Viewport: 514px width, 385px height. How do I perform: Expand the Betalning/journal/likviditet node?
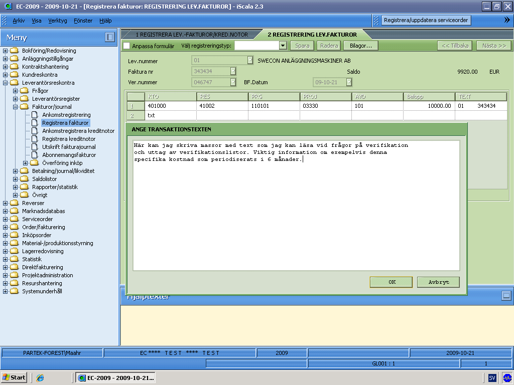pyautogui.click(x=16, y=171)
